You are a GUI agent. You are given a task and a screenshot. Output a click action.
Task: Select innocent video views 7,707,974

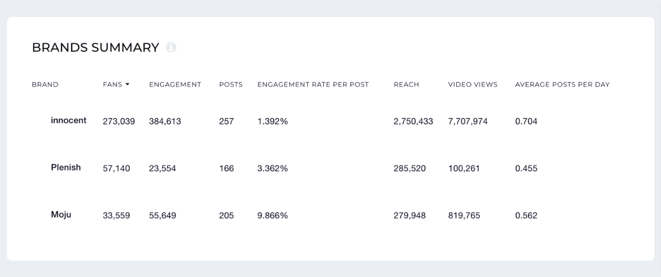468,121
